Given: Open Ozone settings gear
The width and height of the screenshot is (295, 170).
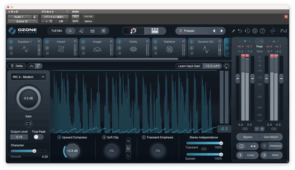Looking at the screenshot, I should (255, 31).
